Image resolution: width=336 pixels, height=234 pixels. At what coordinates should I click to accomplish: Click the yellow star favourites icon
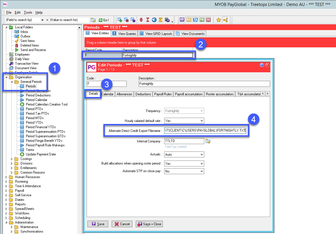click(218, 20)
